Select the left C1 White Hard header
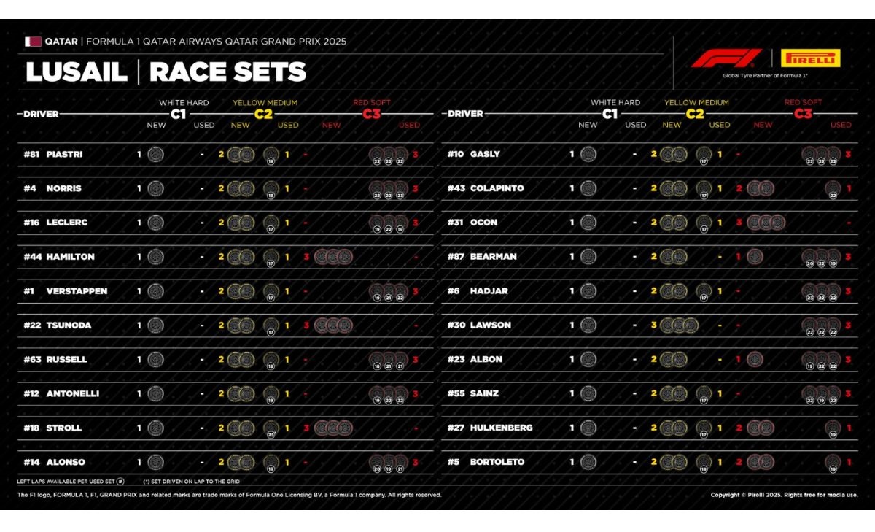Image resolution: width=875 pixels, height=532 pixels. [183, 109]
